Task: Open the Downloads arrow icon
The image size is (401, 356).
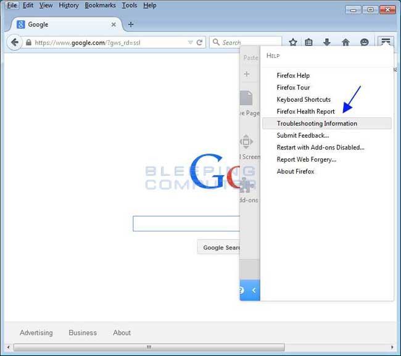Action: (x=327, y=43)
